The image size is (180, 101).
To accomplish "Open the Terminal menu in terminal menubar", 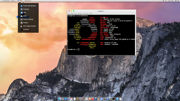I will (x=86, y=13).
